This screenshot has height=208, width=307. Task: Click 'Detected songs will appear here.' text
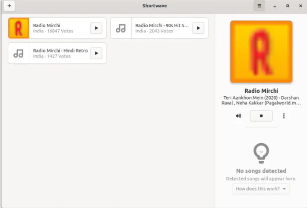click(261, 179)
